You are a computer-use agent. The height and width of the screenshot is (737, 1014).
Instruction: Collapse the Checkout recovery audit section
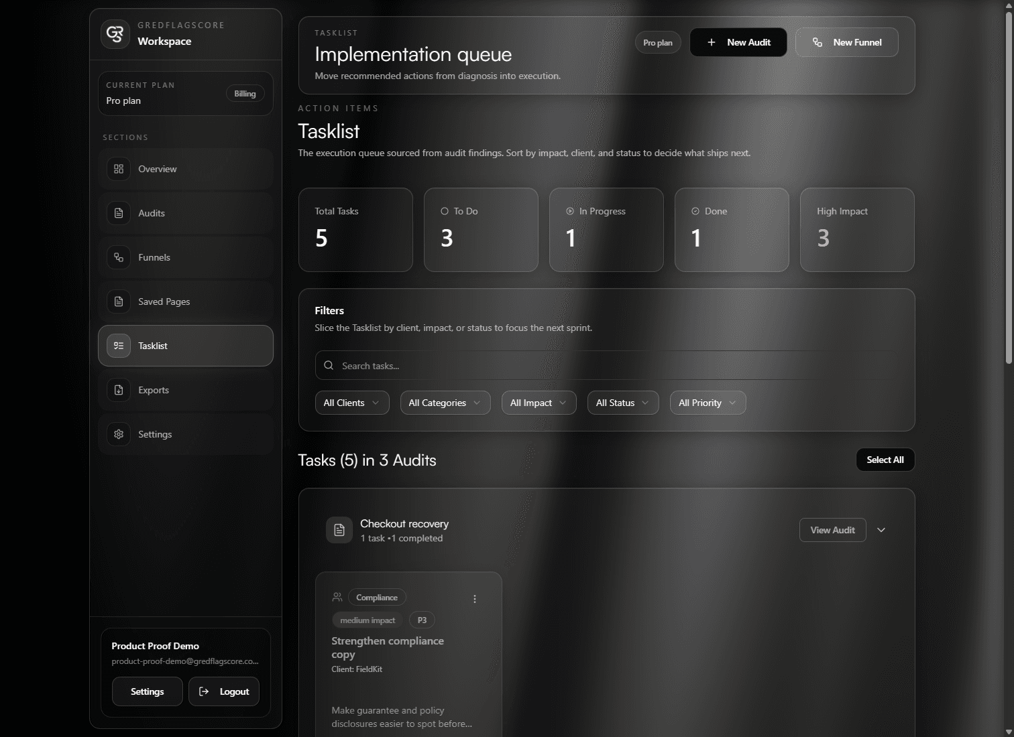(881, 529)
